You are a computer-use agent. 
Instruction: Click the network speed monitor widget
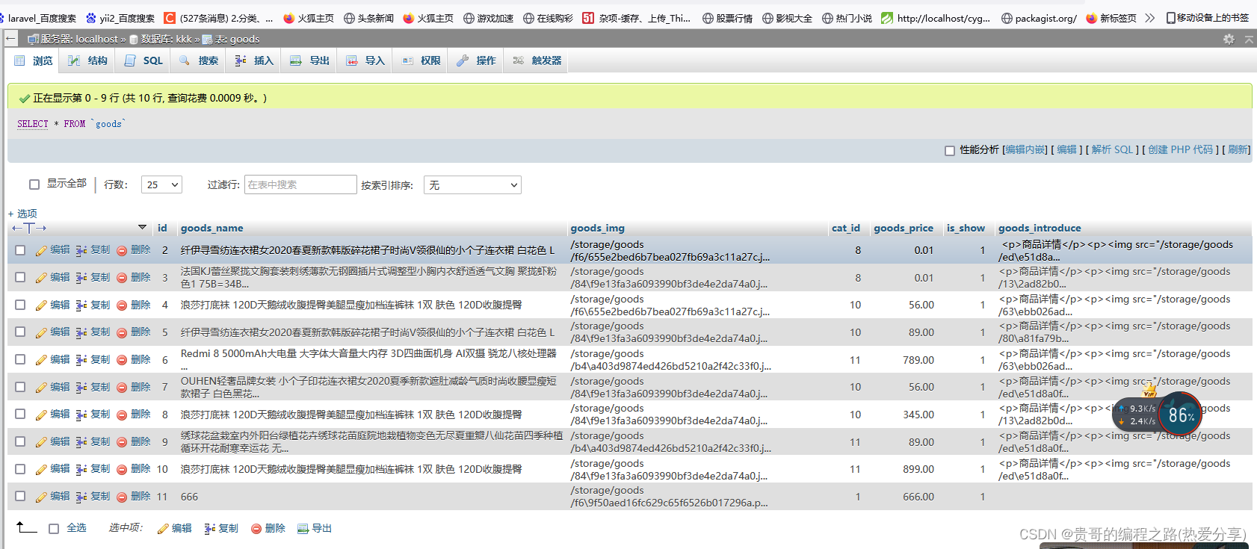[x=1158, y=415]
